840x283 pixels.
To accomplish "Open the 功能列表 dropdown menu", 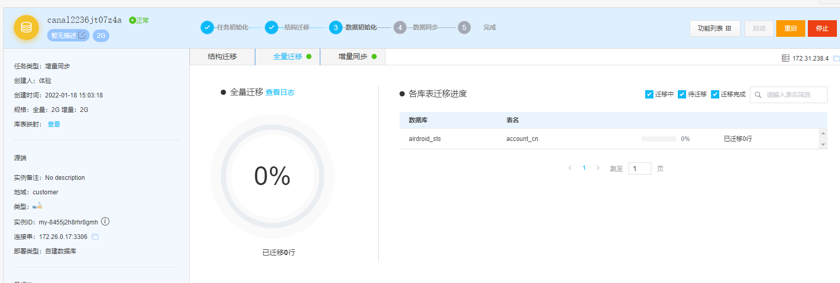I will (715, 29).
